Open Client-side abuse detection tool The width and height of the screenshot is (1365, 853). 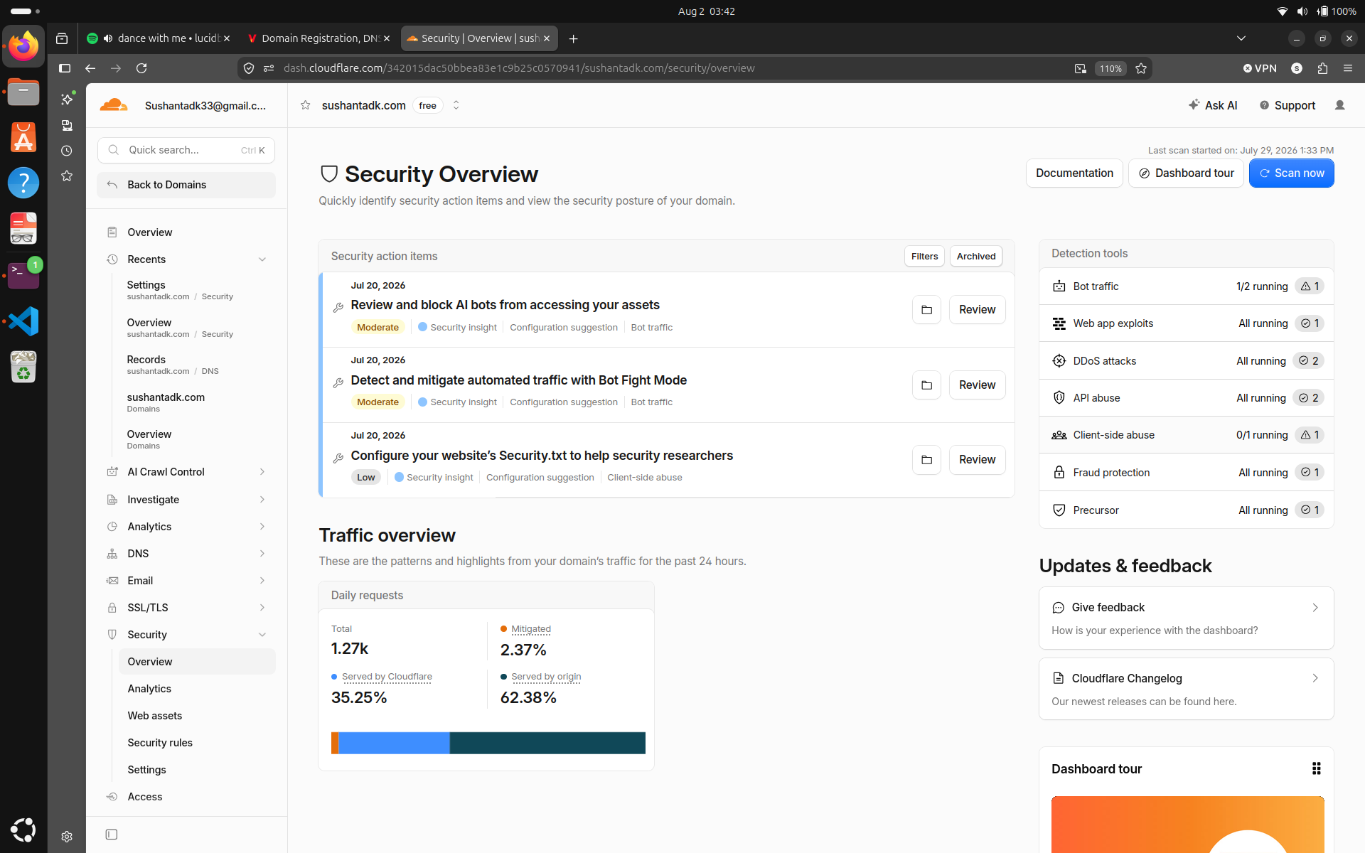[x=1186, y=435]
